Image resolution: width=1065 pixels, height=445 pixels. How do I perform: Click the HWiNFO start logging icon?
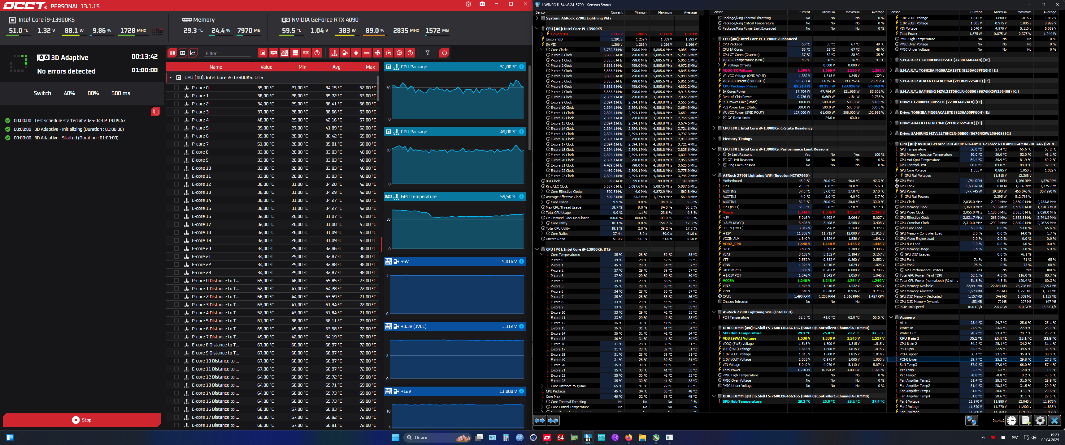(1026, 421)
